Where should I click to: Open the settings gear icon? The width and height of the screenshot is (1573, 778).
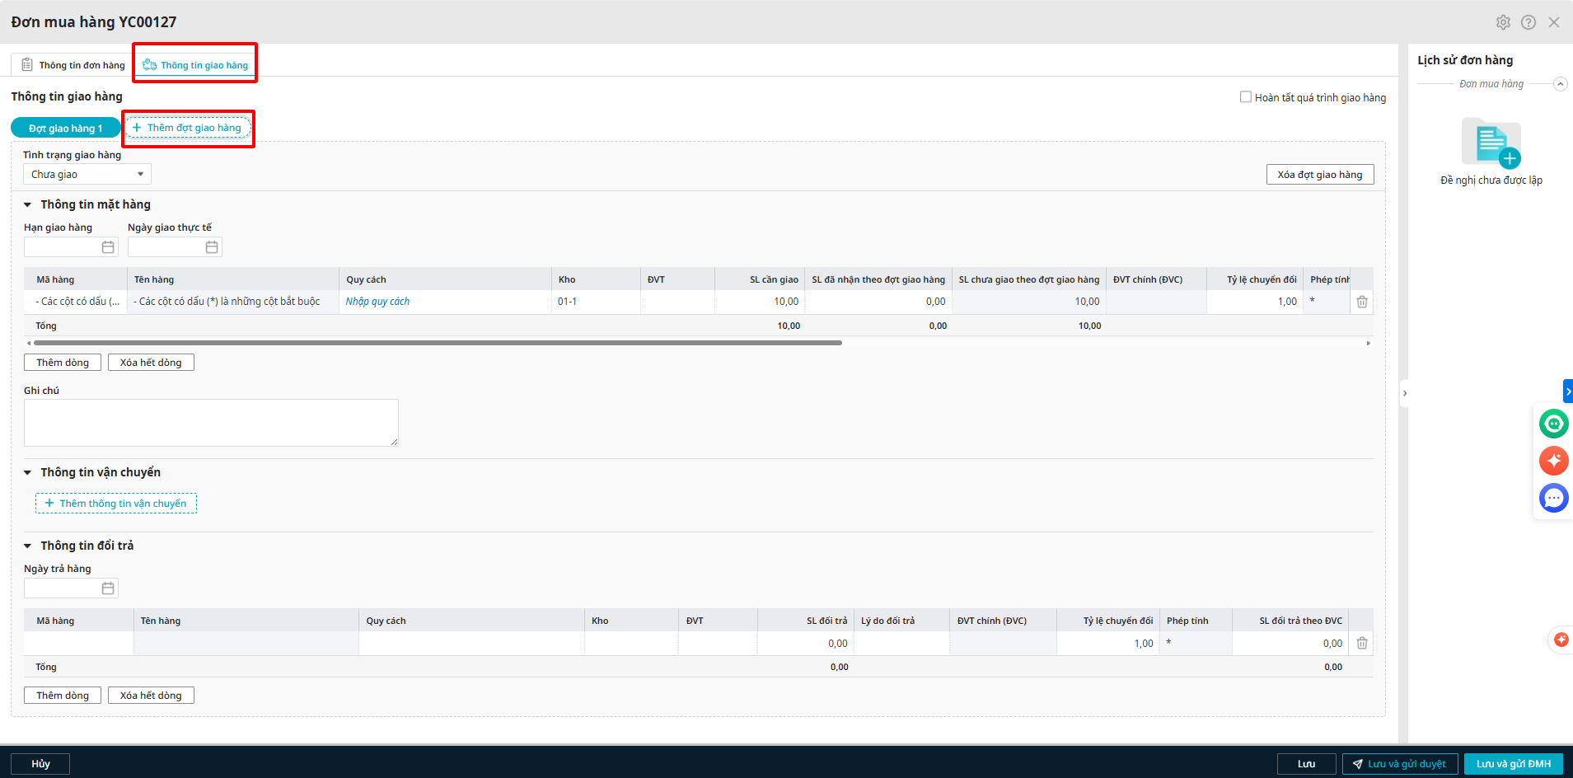[1503, 22]
